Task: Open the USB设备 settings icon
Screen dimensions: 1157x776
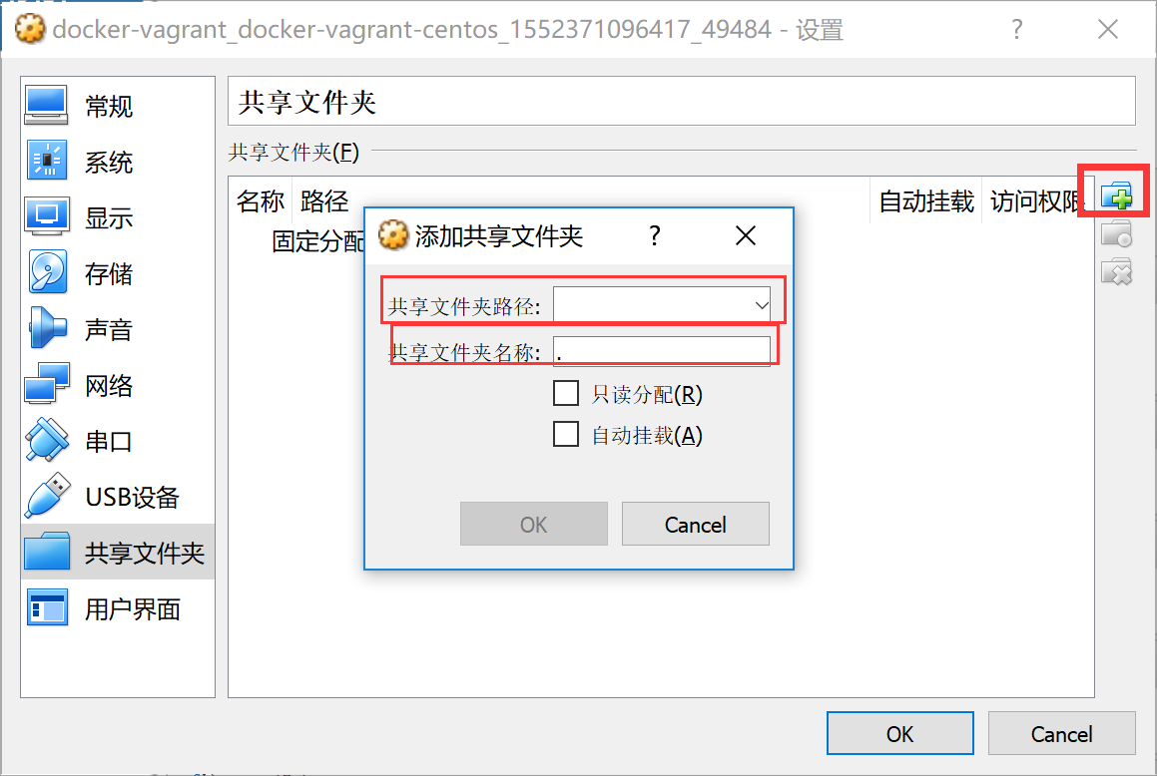Action: 47,496
